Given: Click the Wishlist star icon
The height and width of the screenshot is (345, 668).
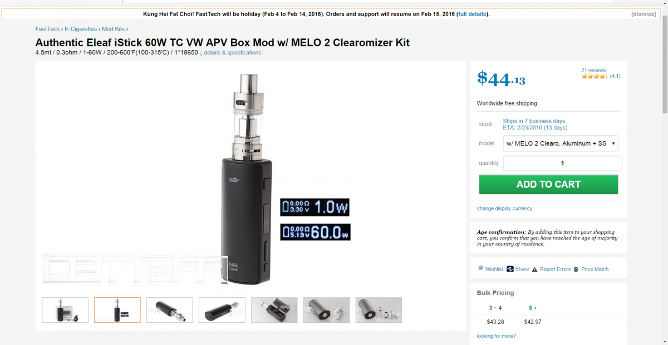Looking at the screenshot, I should point(480,268).
